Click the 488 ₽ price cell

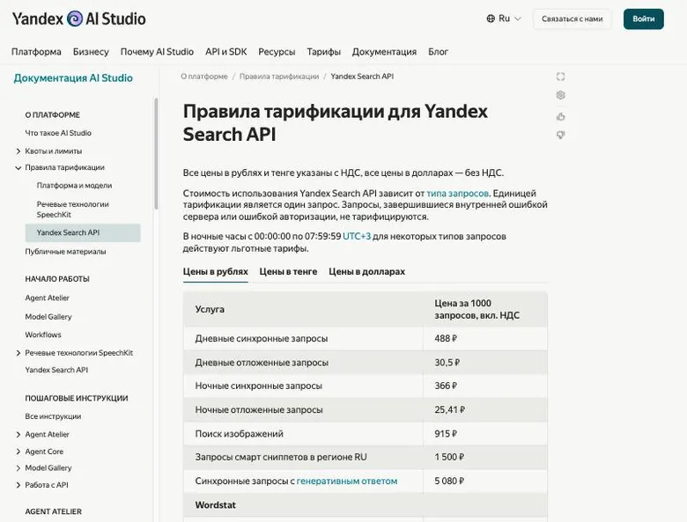tap(485, 339)
